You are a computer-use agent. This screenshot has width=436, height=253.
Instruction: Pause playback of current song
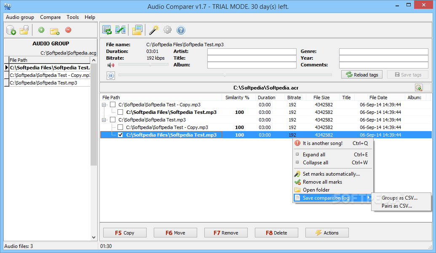point(111,76)
